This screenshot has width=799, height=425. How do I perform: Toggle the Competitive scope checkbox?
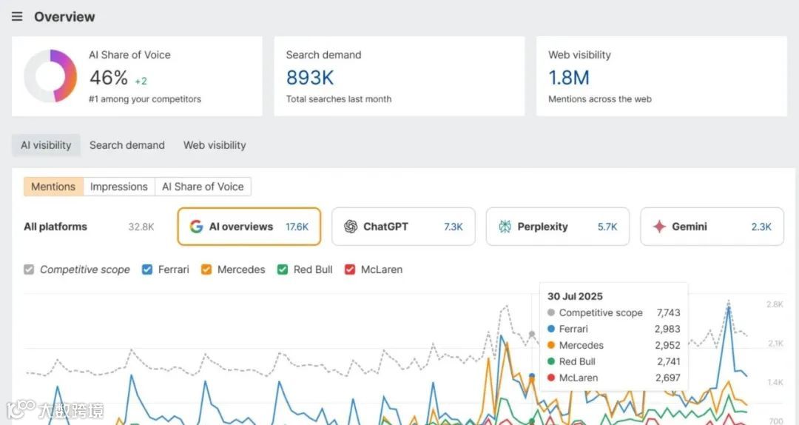tap(29, 270)
